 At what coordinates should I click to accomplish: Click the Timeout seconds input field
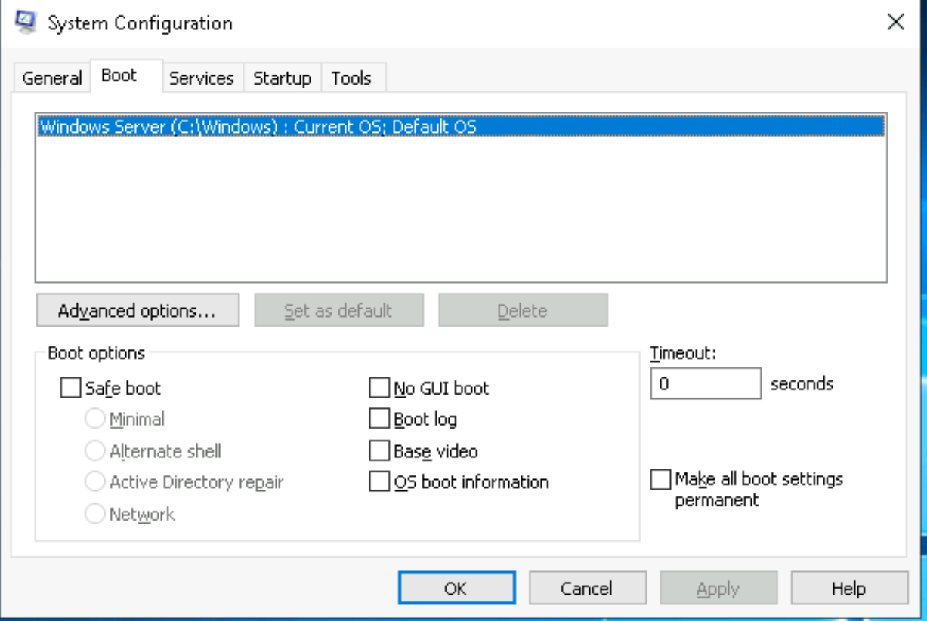(705, 384)
